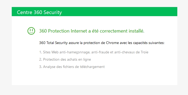Select the "360 Protection Internet a été correctement installé" heading
188x95 pixels.
point(92,31)
